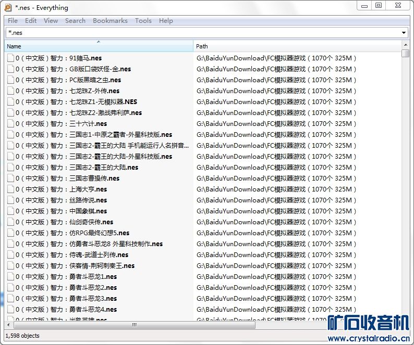
Task: Select file name 中国象棋.nes
Action: 61,211
